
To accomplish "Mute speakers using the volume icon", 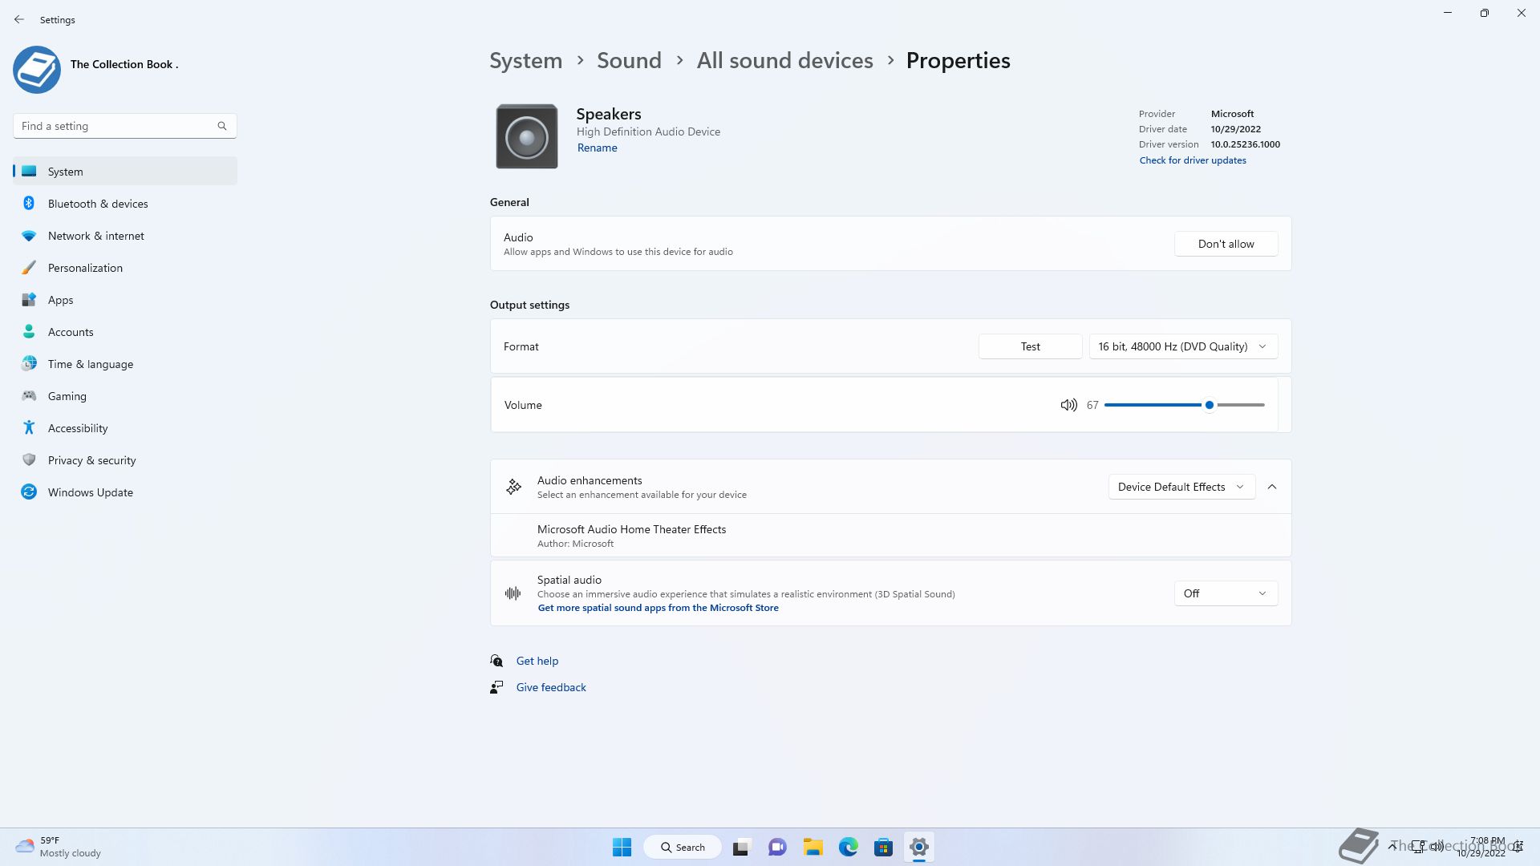I will pyautogui.click(x=1068, y=405).
